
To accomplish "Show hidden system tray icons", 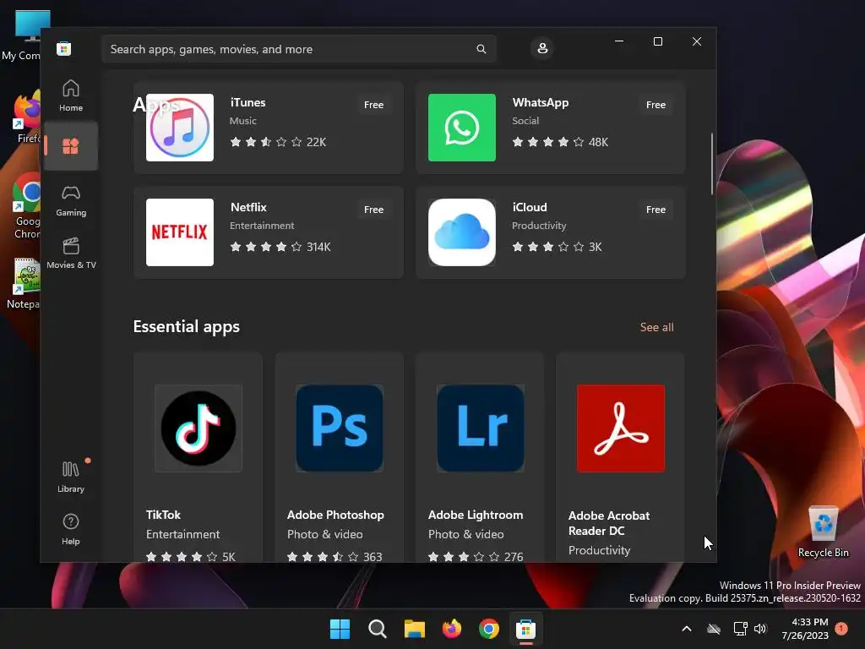I will (x=687, y=629).
